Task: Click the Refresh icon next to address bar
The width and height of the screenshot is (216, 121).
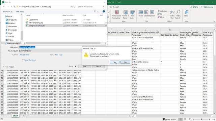Action: (x=75, y=7)
